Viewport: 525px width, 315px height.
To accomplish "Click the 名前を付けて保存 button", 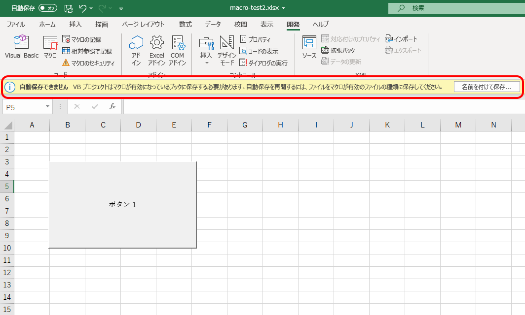I will tap(487, 87).
